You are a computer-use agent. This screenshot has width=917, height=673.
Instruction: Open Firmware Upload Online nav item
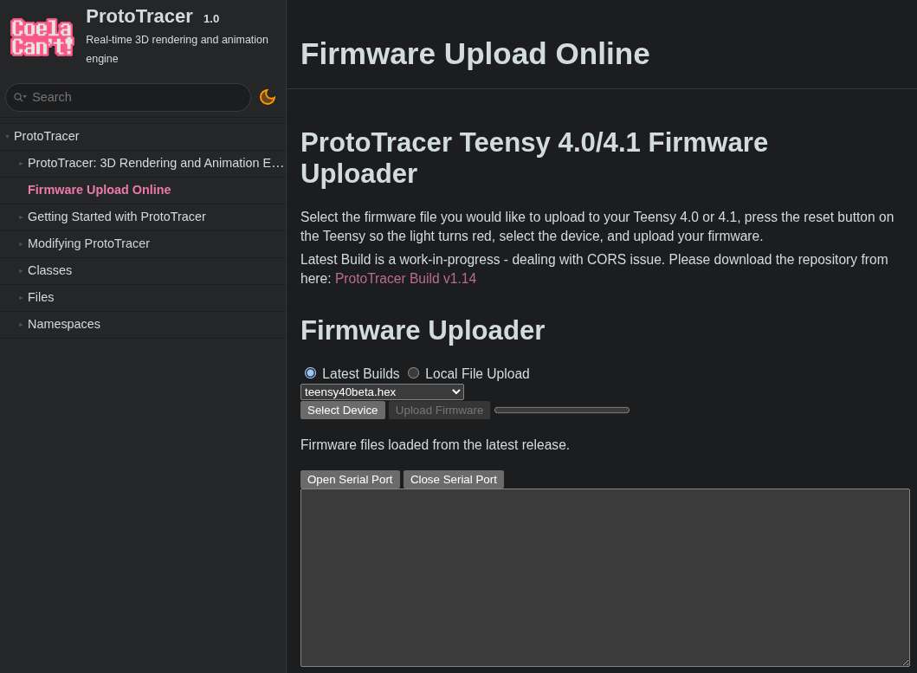click(100, 191)
